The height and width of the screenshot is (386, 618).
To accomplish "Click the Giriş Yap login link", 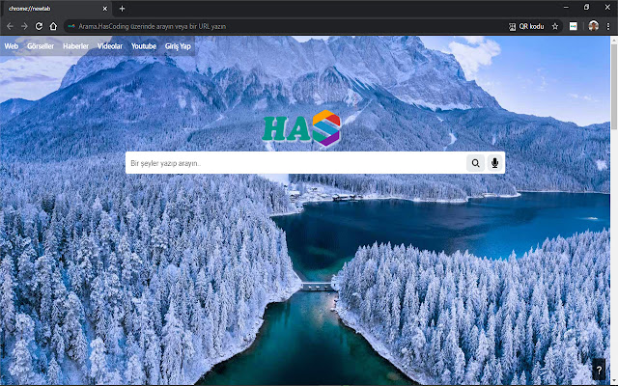I will click(x=178, y=46).
